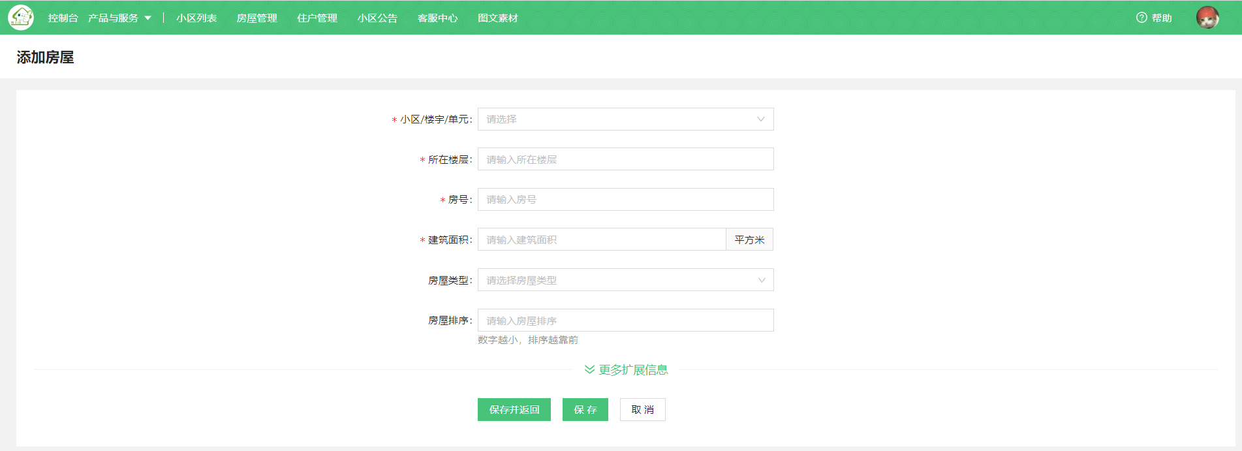Click the help question mark icon
Image resolution: width=1242 pixels, height=451 pixels.
pyautogui.click(x=1141, y=18)
